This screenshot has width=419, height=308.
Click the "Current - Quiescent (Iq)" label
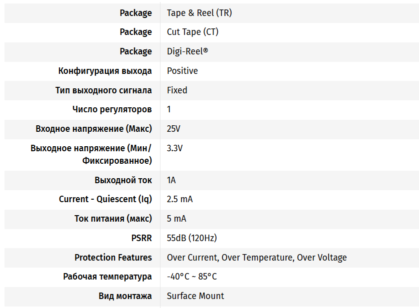click(105, 199)
